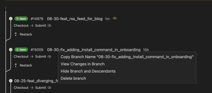Checkout the 08-25-feat_diverging branch

click(21, 88)
